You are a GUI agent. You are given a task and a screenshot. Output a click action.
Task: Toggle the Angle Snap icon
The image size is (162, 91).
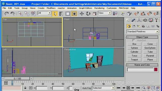click(x=143, y=14)
